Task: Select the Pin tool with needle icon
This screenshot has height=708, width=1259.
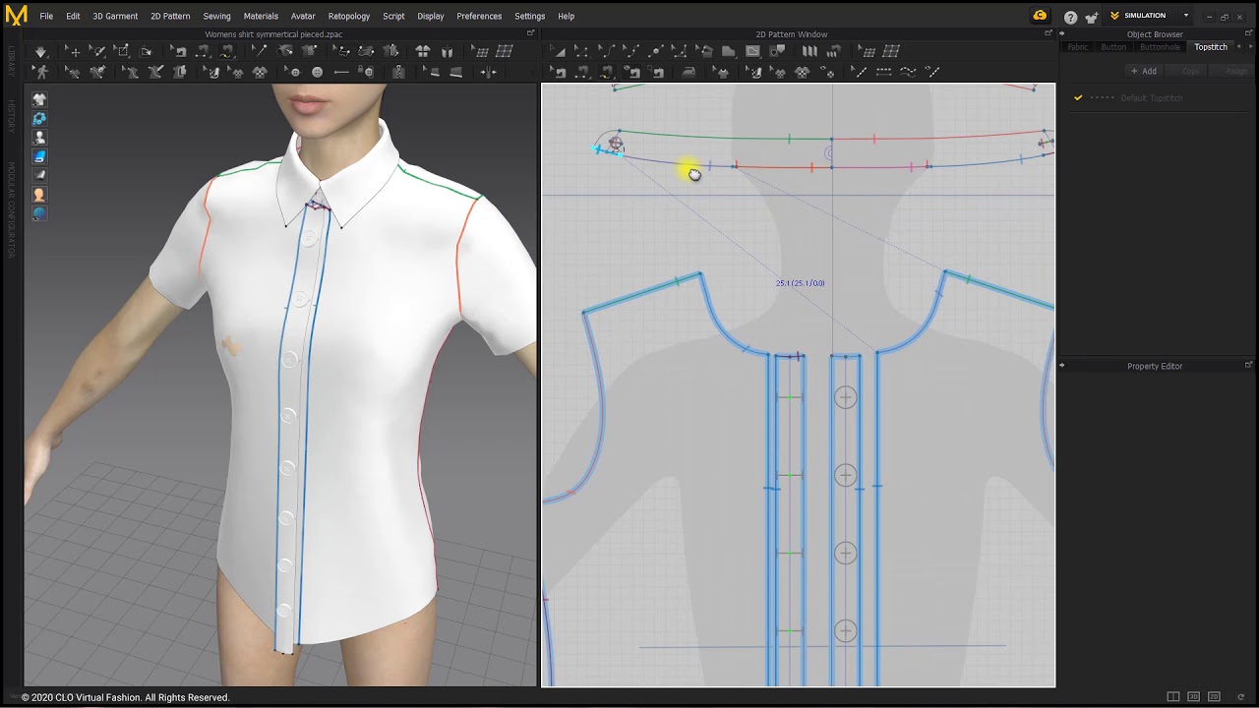Action: [260, 51]
